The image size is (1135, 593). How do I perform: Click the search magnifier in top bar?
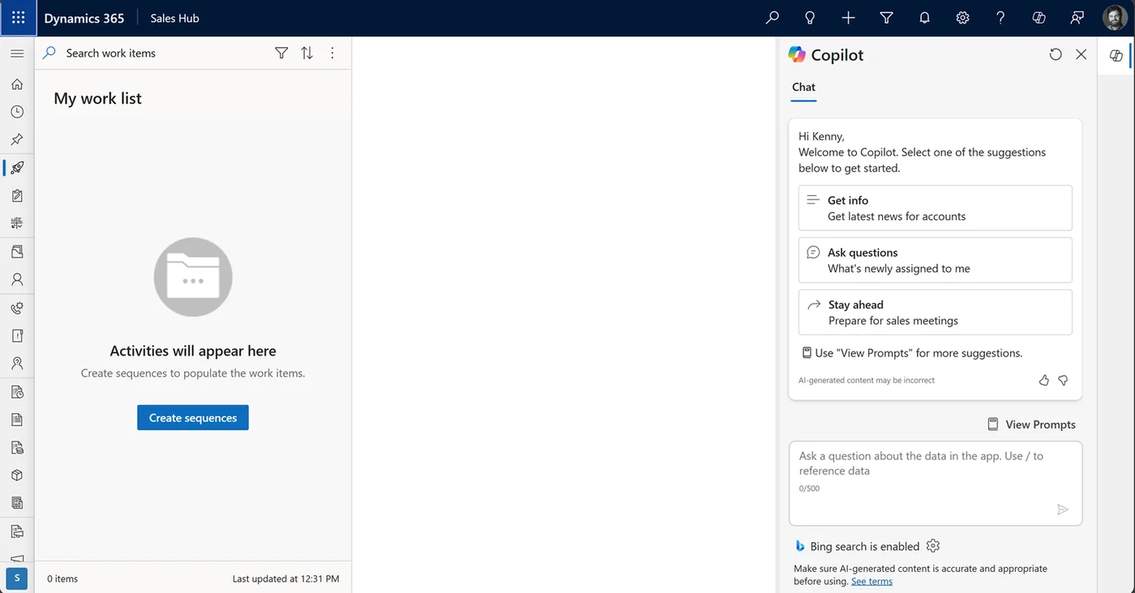772,18
